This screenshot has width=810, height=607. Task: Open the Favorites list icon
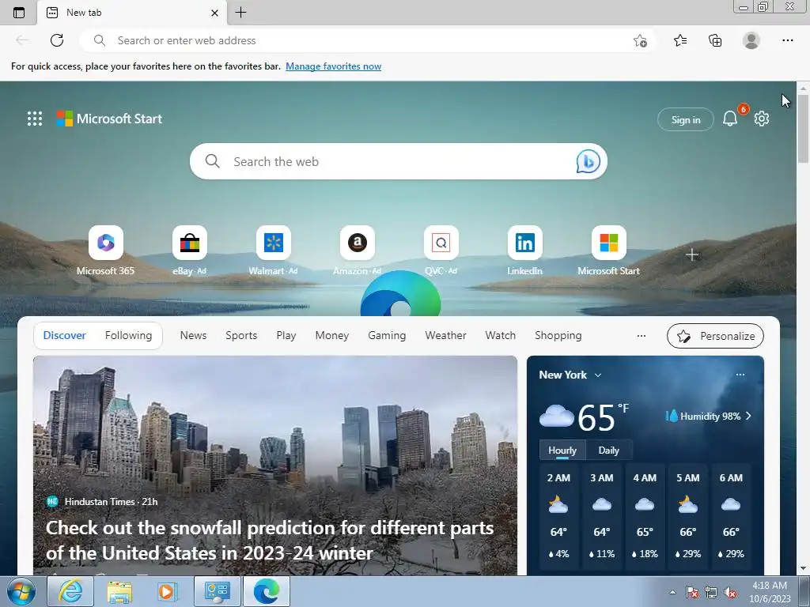680,40
